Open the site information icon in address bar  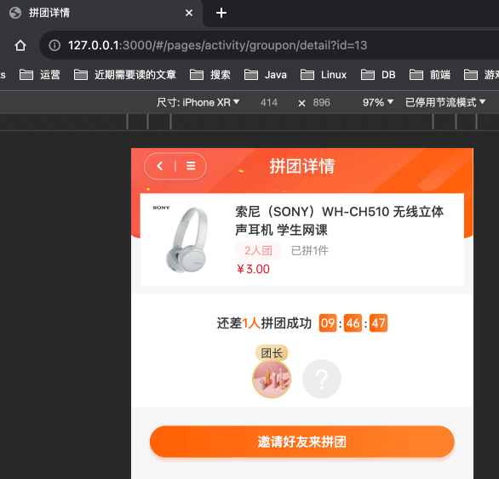click(x=54, y=45)
